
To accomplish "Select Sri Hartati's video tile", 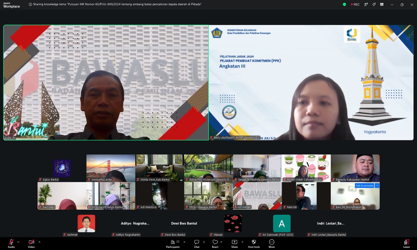I will (x=257, y=196).
